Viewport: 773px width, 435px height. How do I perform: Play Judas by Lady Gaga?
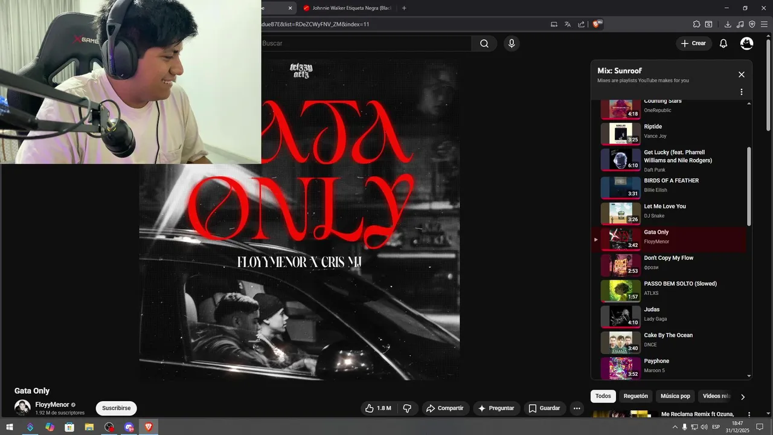[x=669, y=317]
